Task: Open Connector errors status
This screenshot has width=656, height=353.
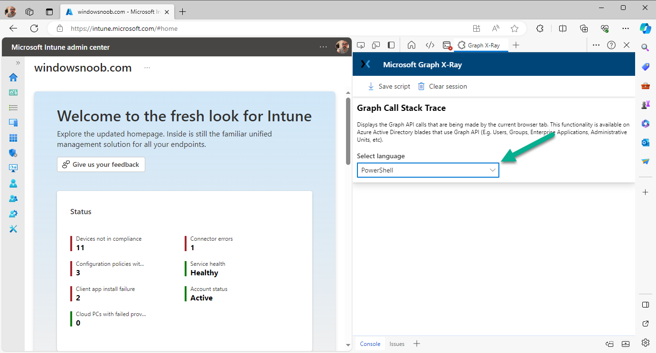Action: pyautogui.click(x=212, y=244)
